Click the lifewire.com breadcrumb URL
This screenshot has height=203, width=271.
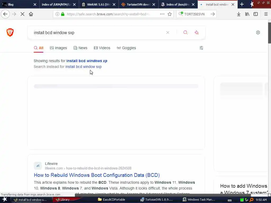(x=88, y=168)
